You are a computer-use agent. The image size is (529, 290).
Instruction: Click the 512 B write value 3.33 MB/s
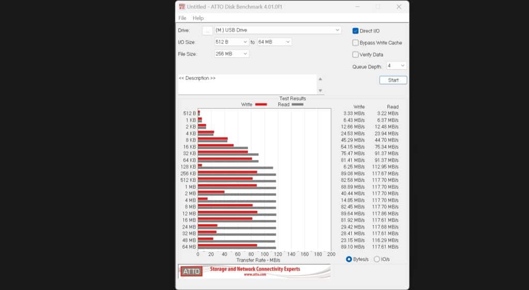pyautogui.click(x=354, y=113)
